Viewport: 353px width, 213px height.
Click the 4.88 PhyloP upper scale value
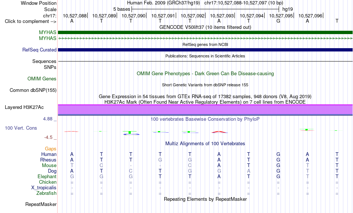point(48,119)
